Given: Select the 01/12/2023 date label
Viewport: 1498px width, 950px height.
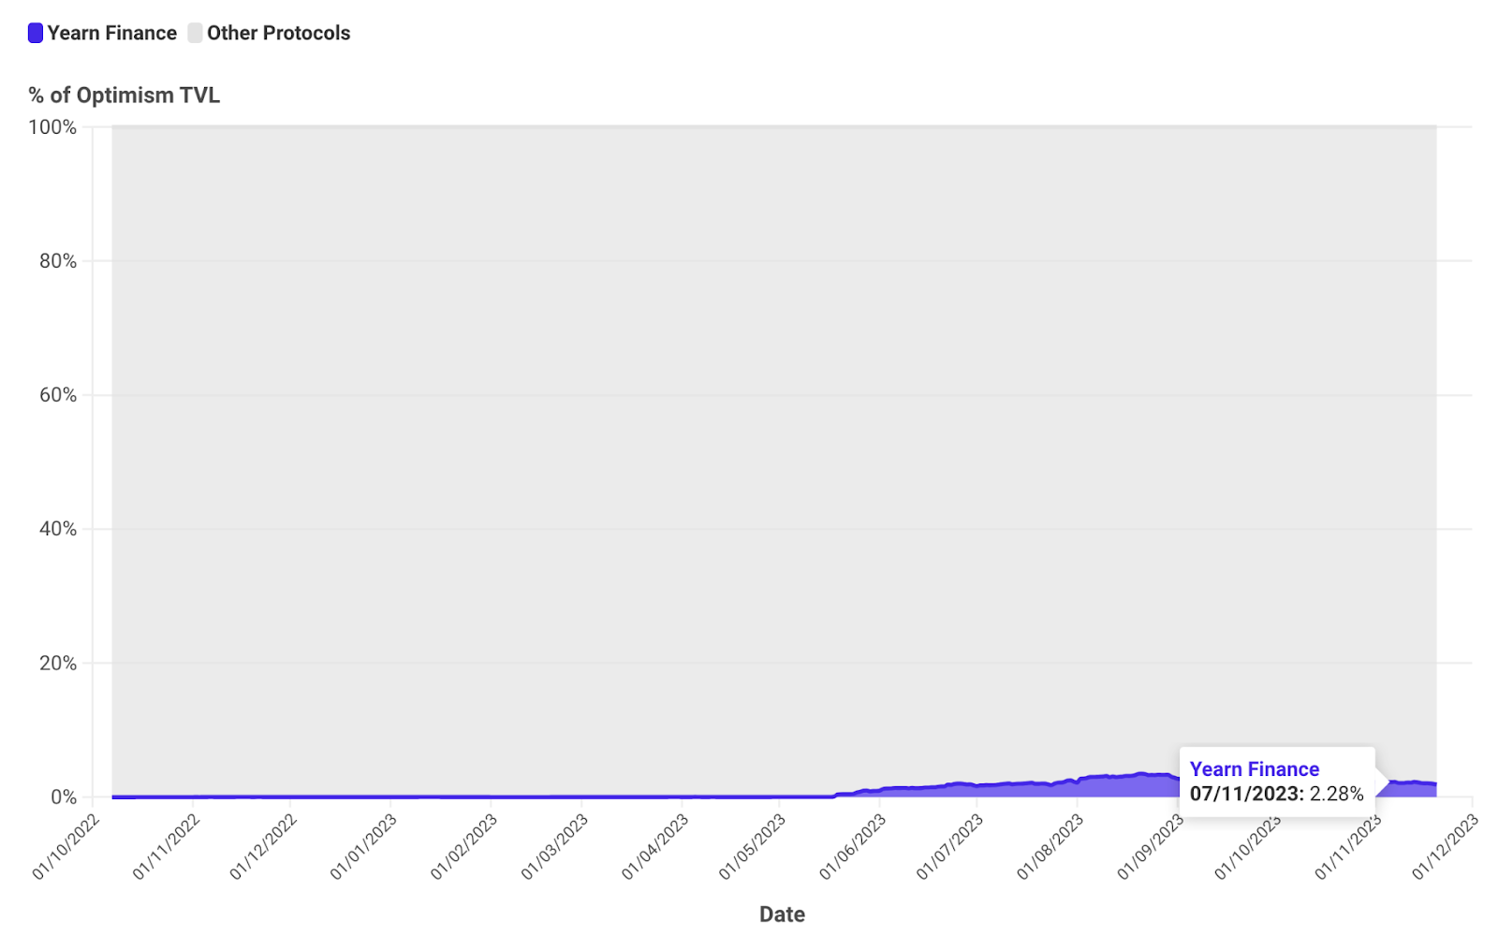Looking at the screenshot, I should point(1445,847).
